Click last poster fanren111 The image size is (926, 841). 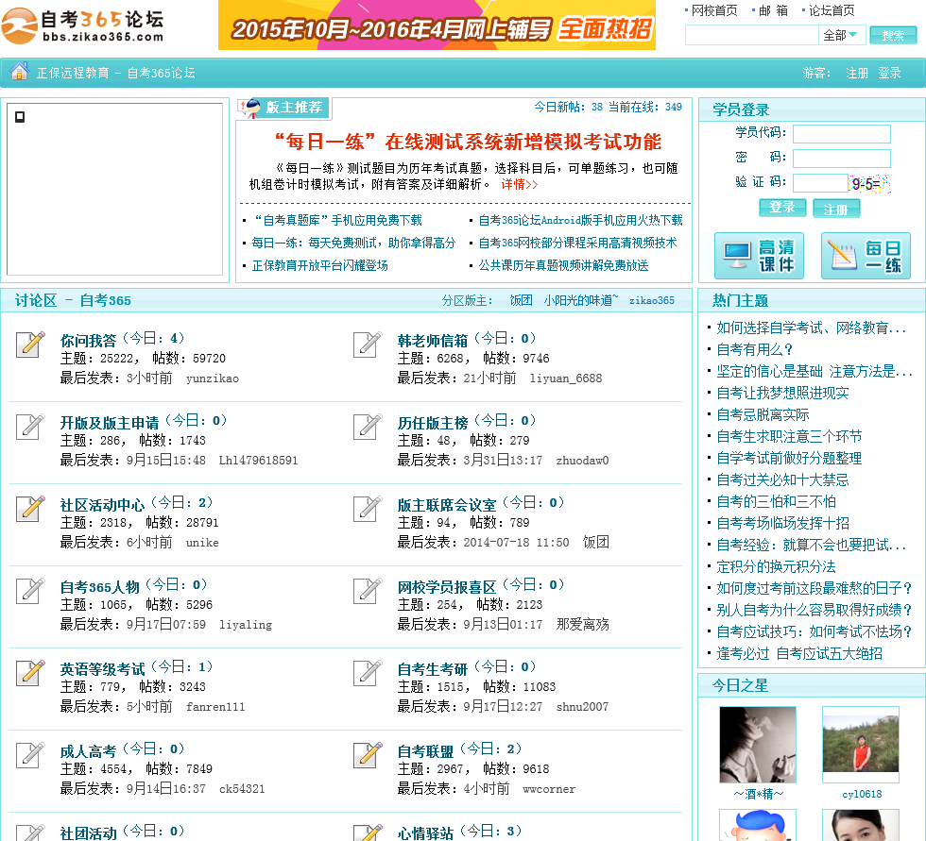(x=215, y=707)
